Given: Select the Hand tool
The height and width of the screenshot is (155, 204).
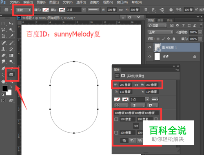Looking at the screenshot, I should tap(3, 81).
